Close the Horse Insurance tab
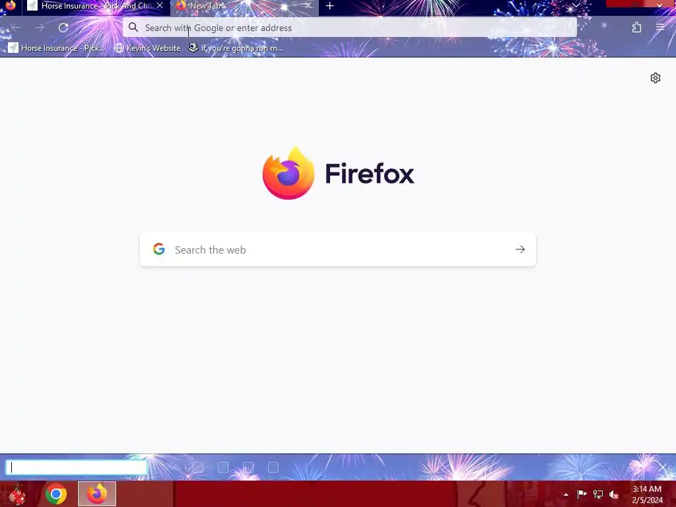This screenshot has height=507, width=676. [x=160, y=5]
